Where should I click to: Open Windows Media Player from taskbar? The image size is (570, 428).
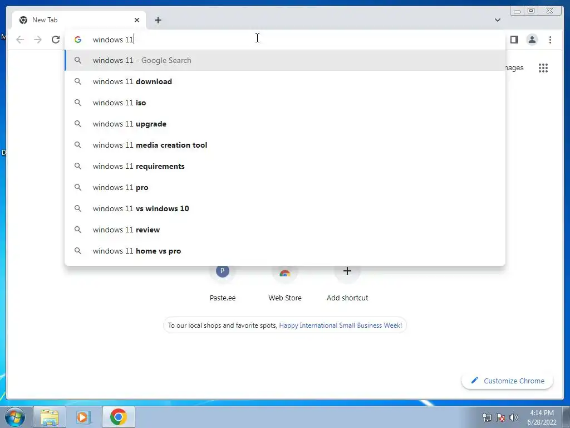[x=83, y=417]
